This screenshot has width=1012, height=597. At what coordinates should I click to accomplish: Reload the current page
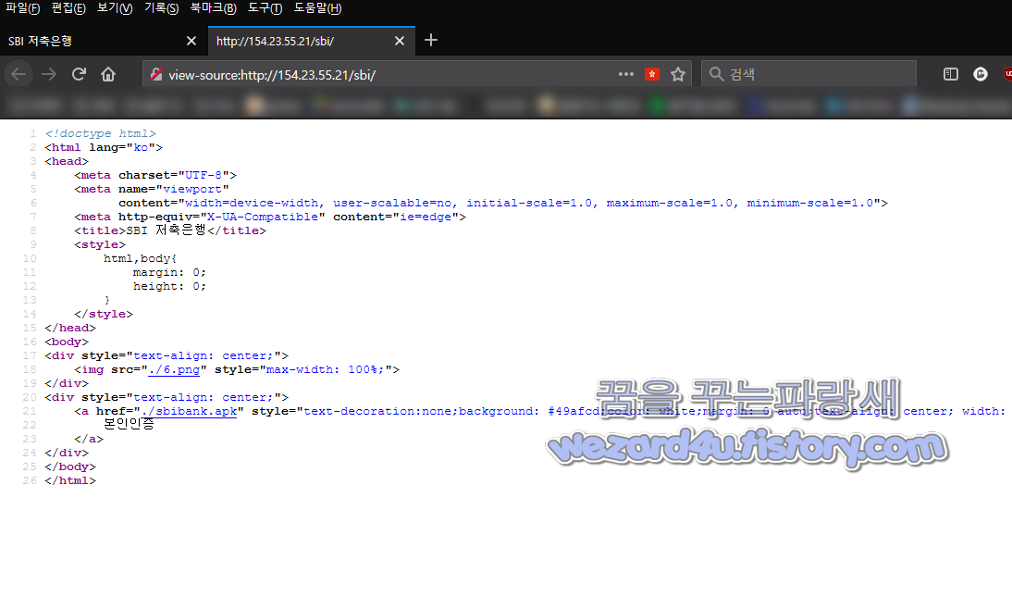click(79, 74)
